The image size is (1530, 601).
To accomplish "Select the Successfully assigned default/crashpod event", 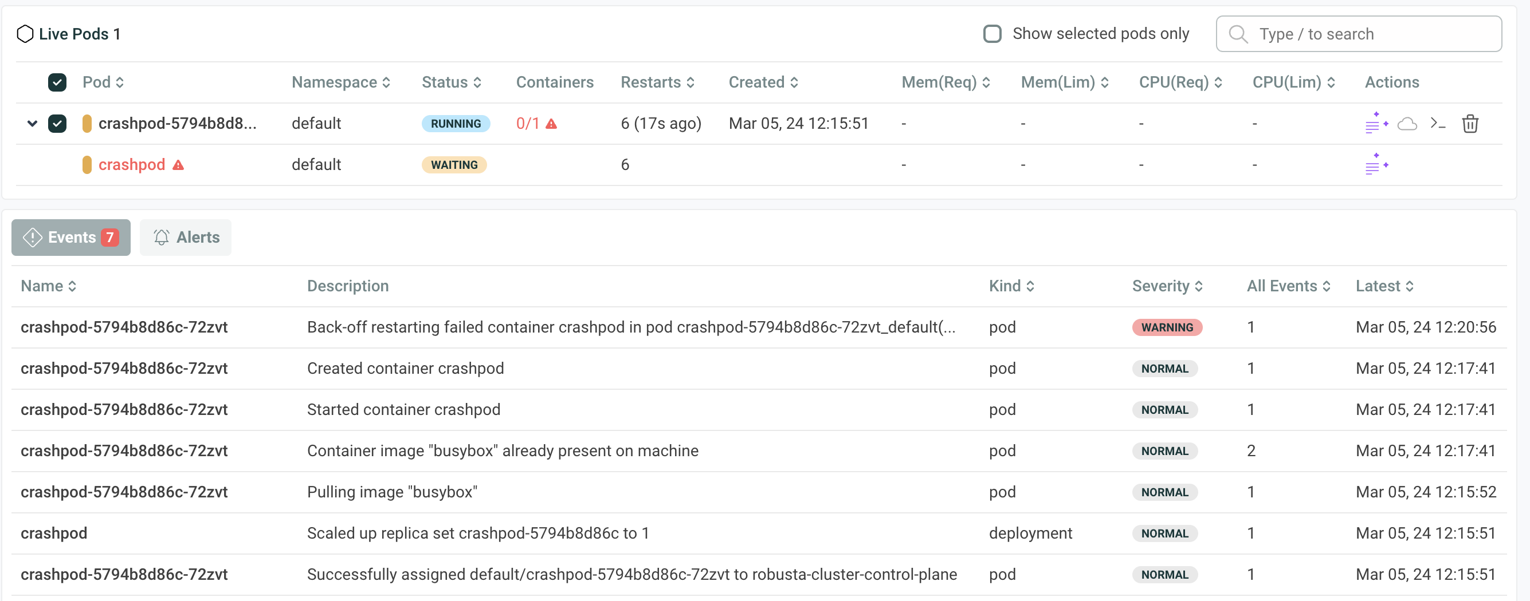I will click(x=759, y=574).
